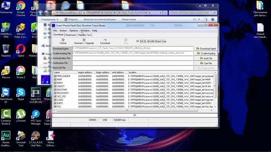Image resolution: width=271 pixels, height=152 pixels.
Task: Open Google Chrome desktop icon
Action: (x=21, y=8)
